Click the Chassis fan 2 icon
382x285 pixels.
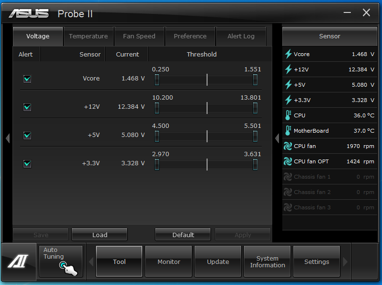click(288, 192)
